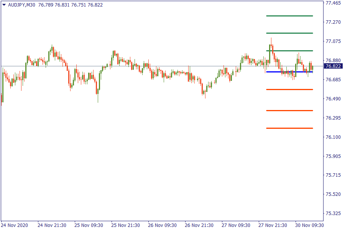The width and height of the screenshot is (345, 230).
Task: Select the lowest green resistance line
Action: [x=289, y=51]
